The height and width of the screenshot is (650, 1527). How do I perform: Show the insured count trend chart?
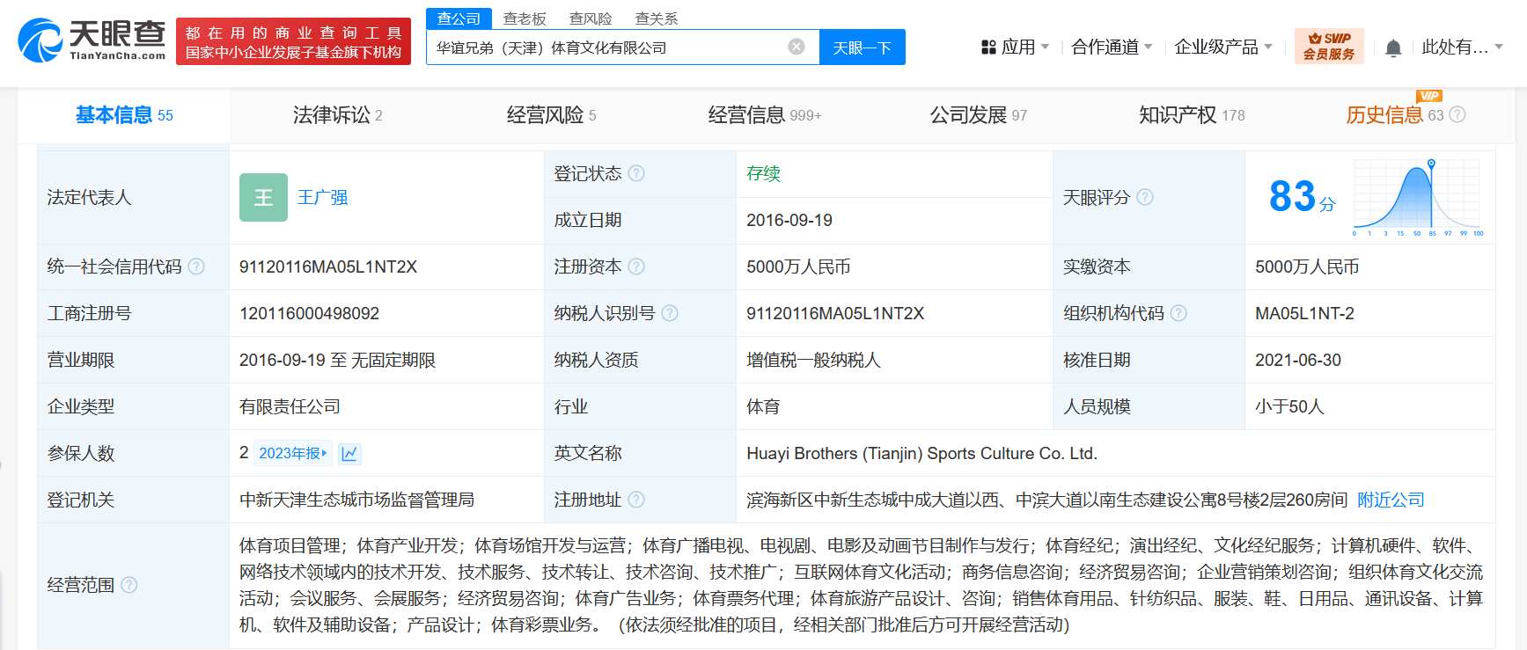click(349, 454)
